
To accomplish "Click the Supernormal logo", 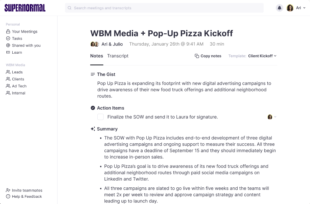I will [25, 8].
